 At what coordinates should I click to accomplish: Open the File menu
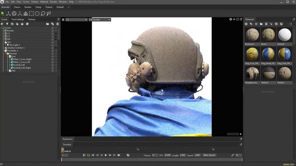point(7,2)
